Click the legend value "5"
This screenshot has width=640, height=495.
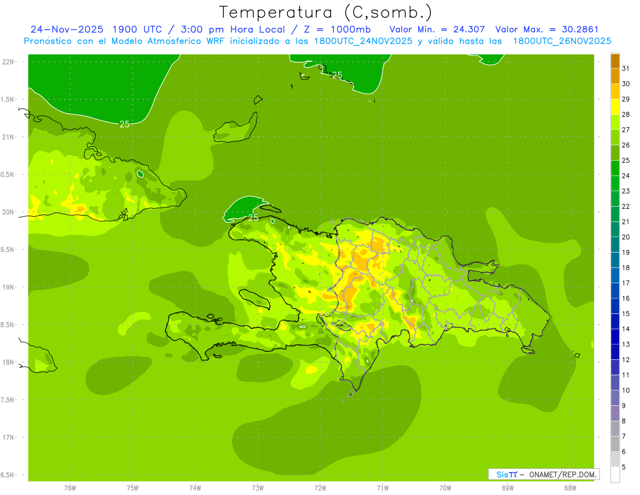[625, 467]
